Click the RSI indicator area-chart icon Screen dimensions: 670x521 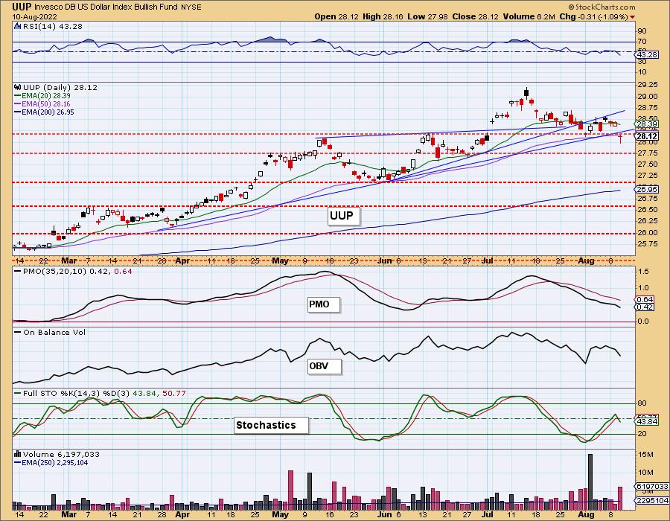pyautogui.click(x=18, y=26)
